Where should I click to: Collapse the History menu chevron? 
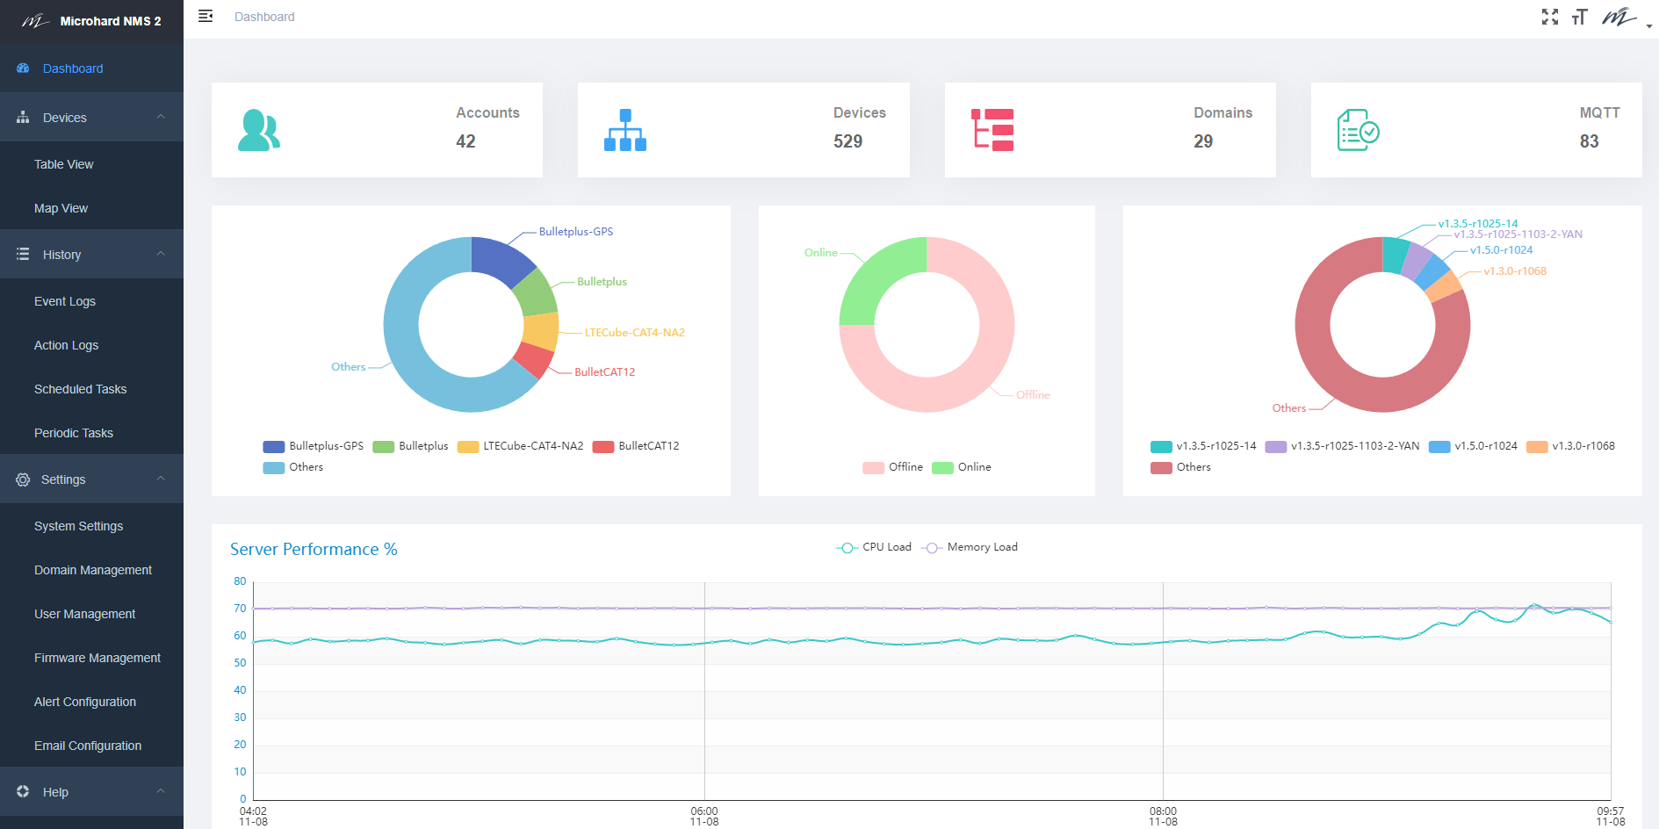(161, 254)
